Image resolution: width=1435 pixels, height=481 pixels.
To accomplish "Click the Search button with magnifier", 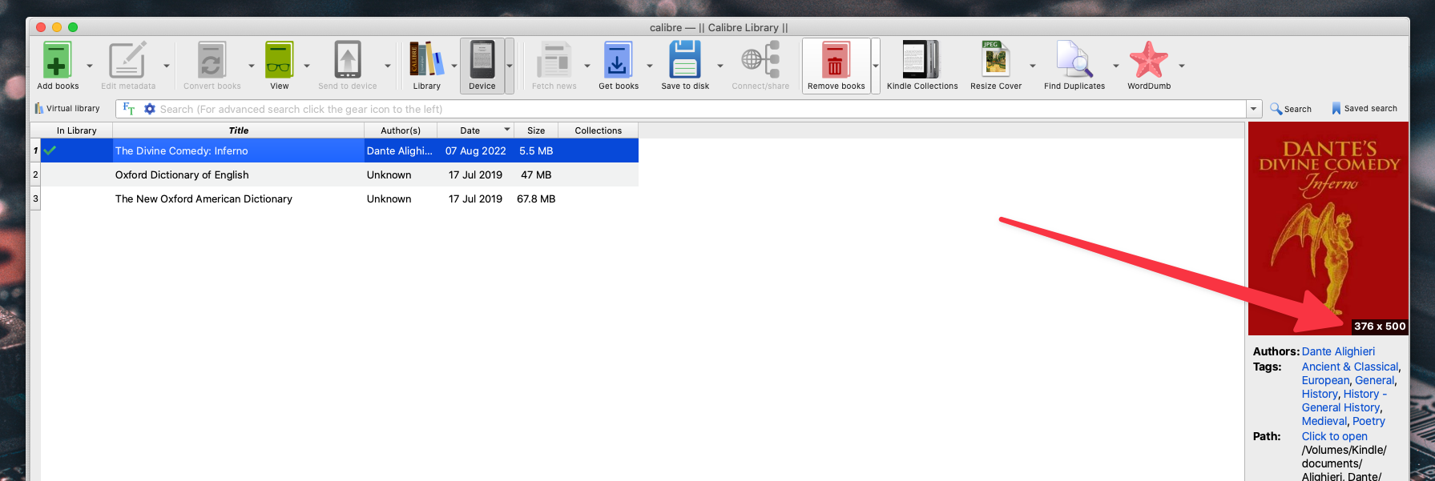I will click(1291, 109).
